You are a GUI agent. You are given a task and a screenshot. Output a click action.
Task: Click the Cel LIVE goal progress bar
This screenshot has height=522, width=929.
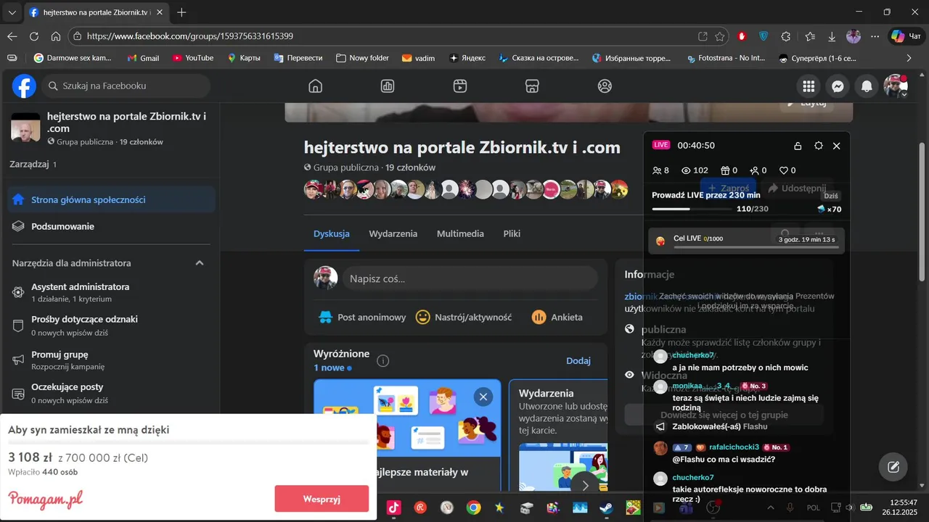pyautogui.click(x=755, y=247)
